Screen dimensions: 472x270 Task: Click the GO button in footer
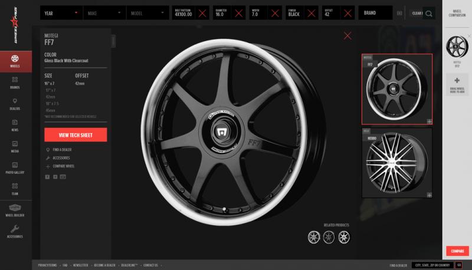pyautogui.click(x=459, y=265)
